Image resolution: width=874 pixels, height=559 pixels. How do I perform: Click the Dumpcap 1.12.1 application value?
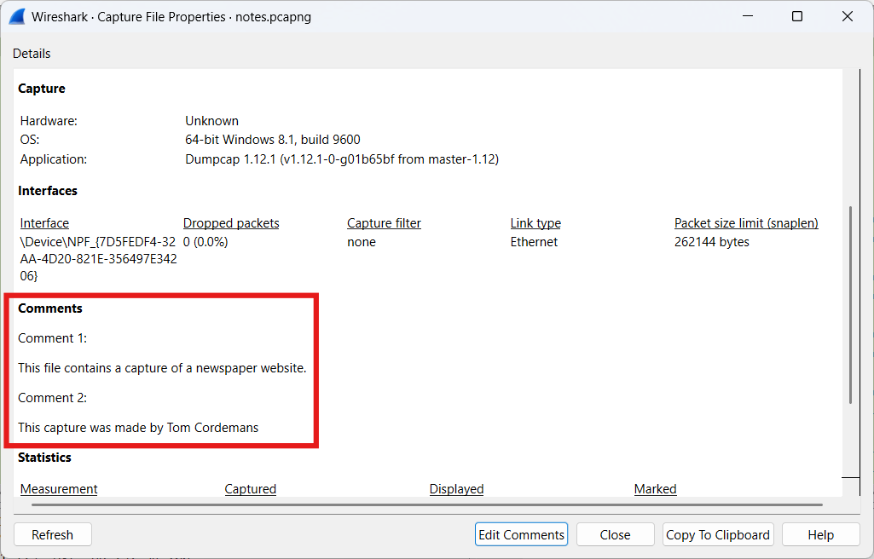coord(341,159)
